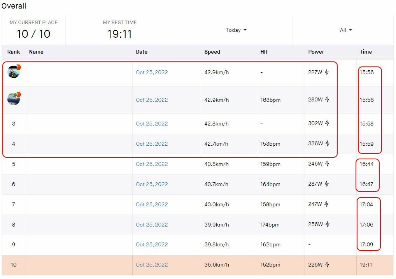Image resolution: width=396 pixels, height=279 pixels.
Task: Click the 42.8km/h speed cell
Action: (x=216, y=124)
